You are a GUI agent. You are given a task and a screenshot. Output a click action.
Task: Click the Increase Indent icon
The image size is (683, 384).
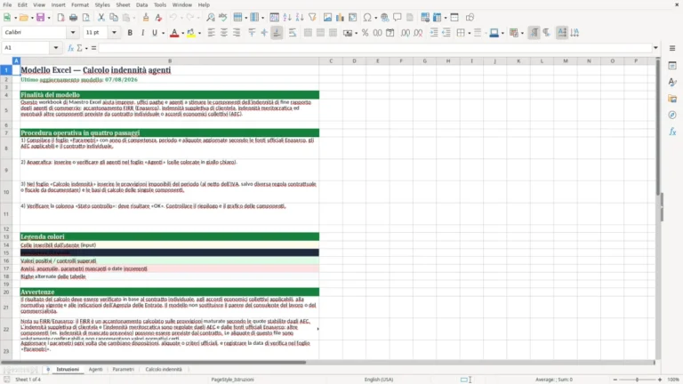point(434,33)
